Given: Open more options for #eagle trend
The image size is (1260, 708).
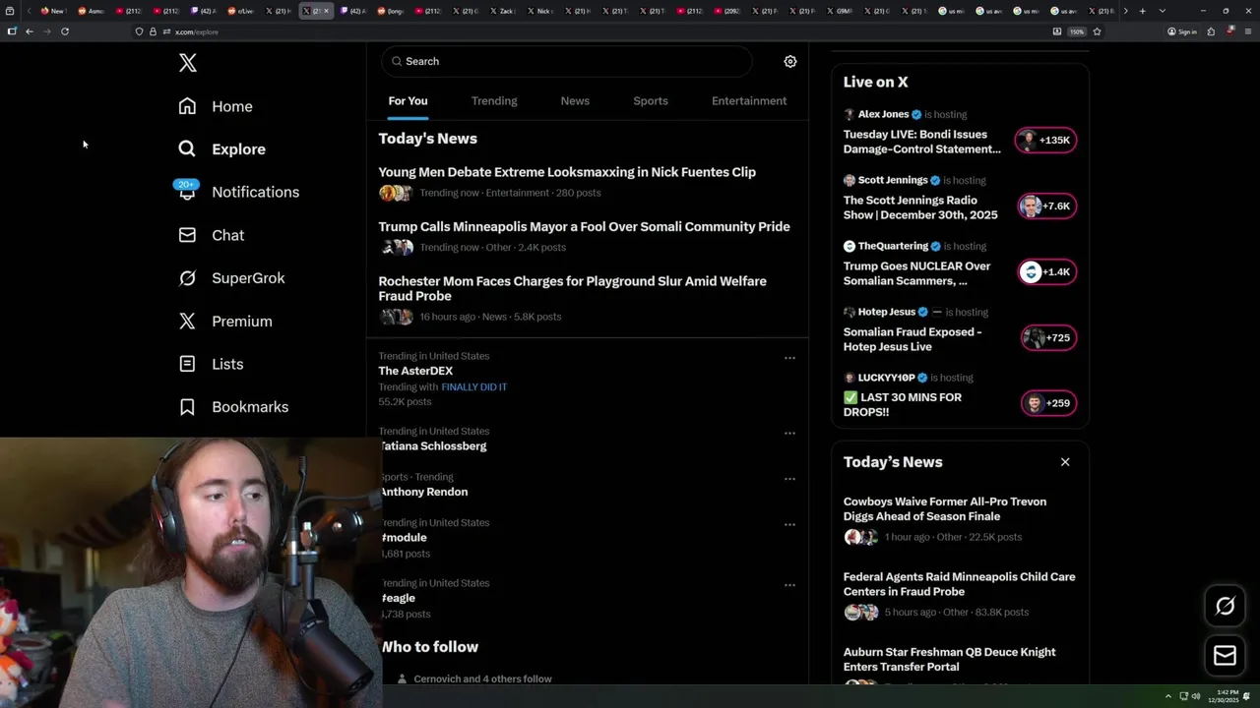Looking at the screenshot, I should [789, 585].
